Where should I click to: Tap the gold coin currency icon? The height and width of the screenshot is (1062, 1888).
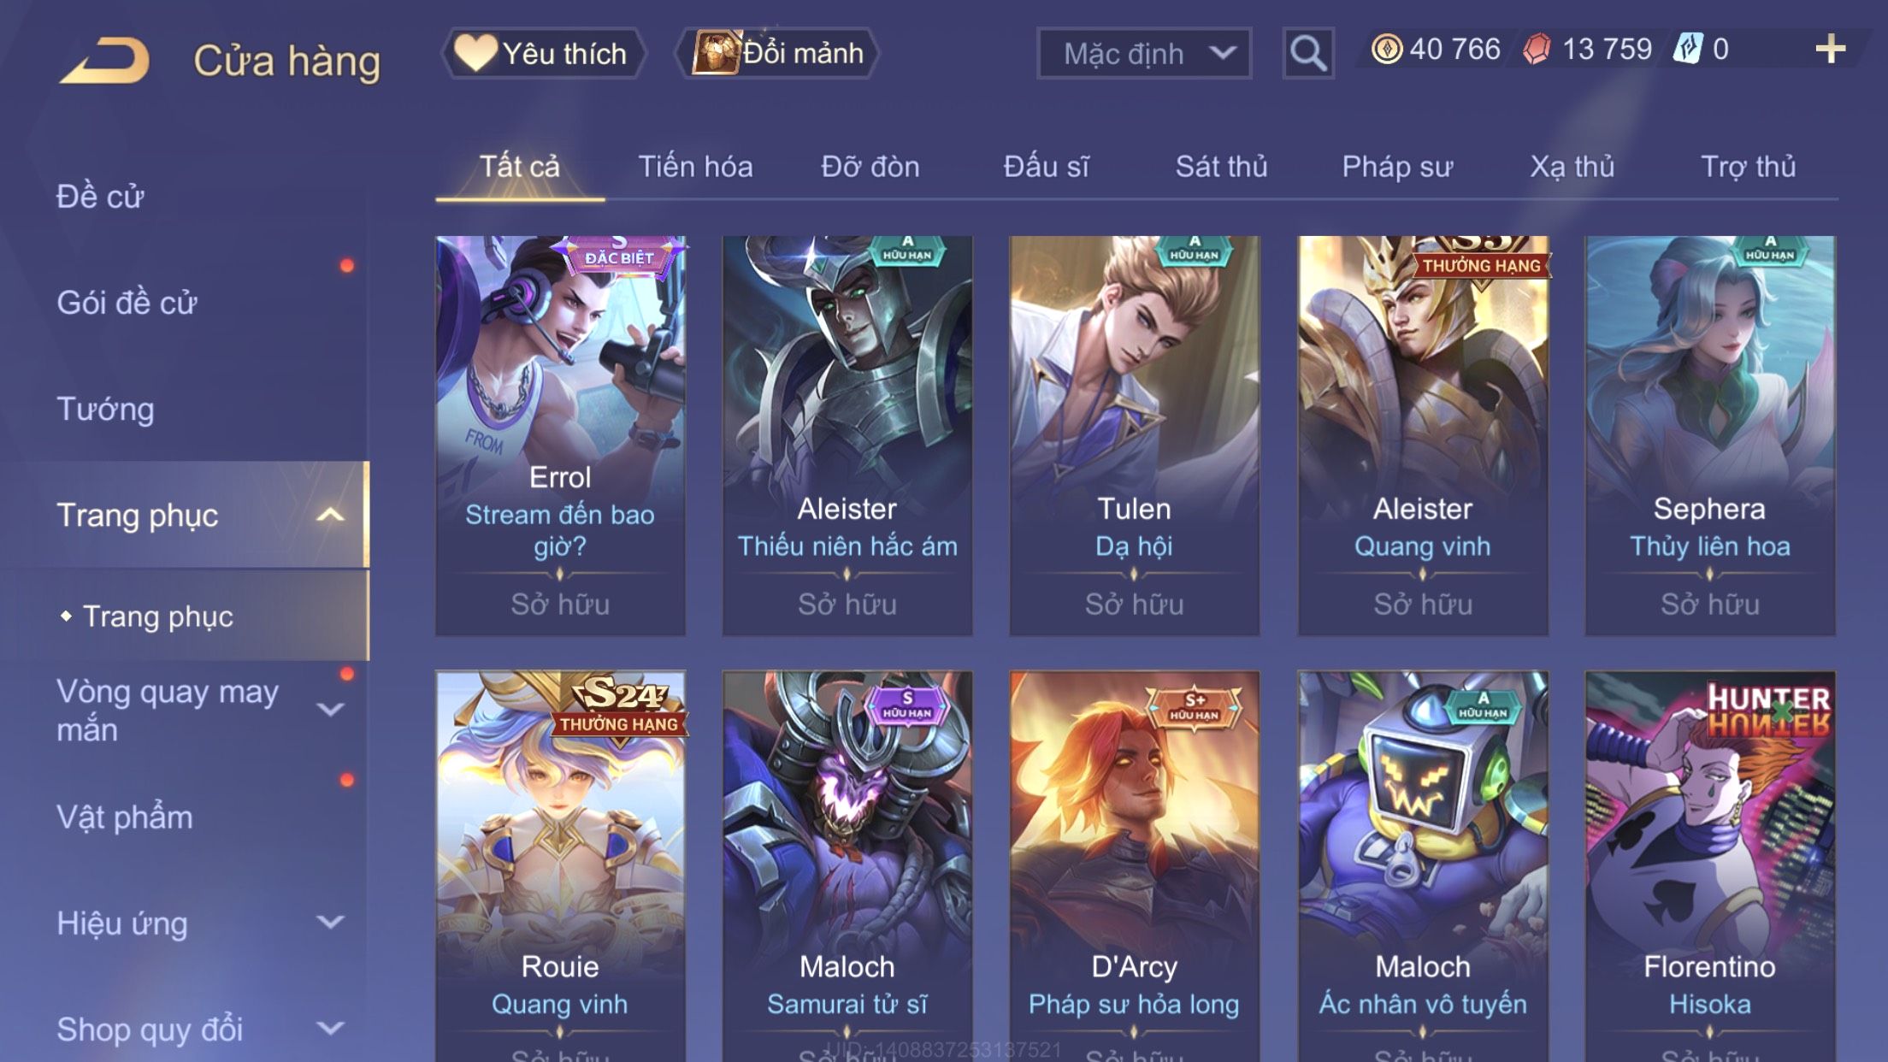pos(1386,49)
